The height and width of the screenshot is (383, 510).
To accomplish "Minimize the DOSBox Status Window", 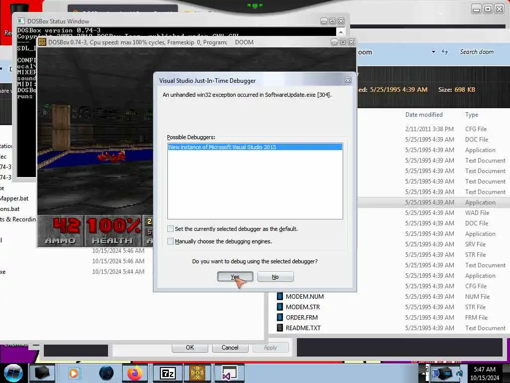I will pos(324,21).
